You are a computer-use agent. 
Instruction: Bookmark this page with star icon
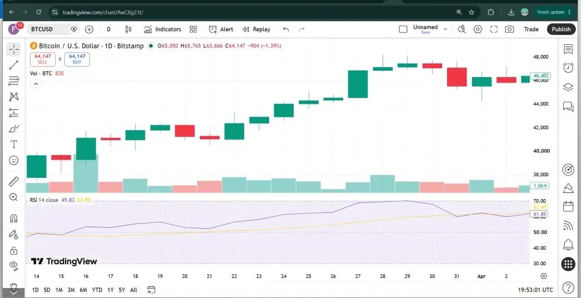(472, 12)
